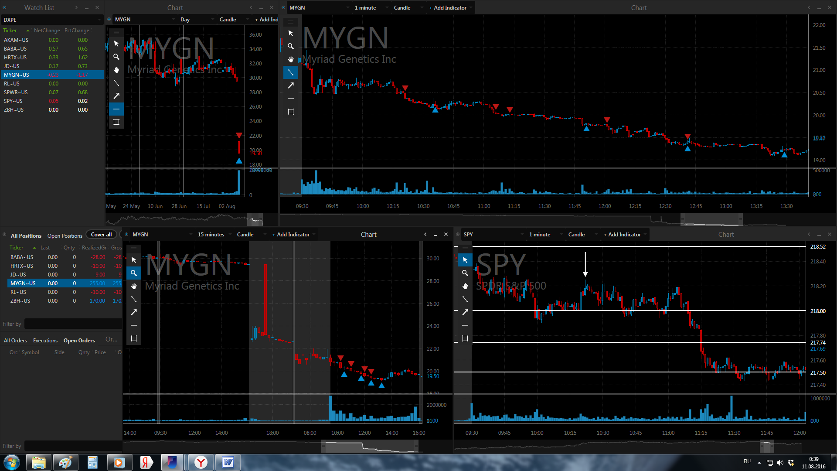Click SPY chart navigator scroll thumb
Viewport: 837px width, 471px height.
pyautogui.click(x=767, y=446)
